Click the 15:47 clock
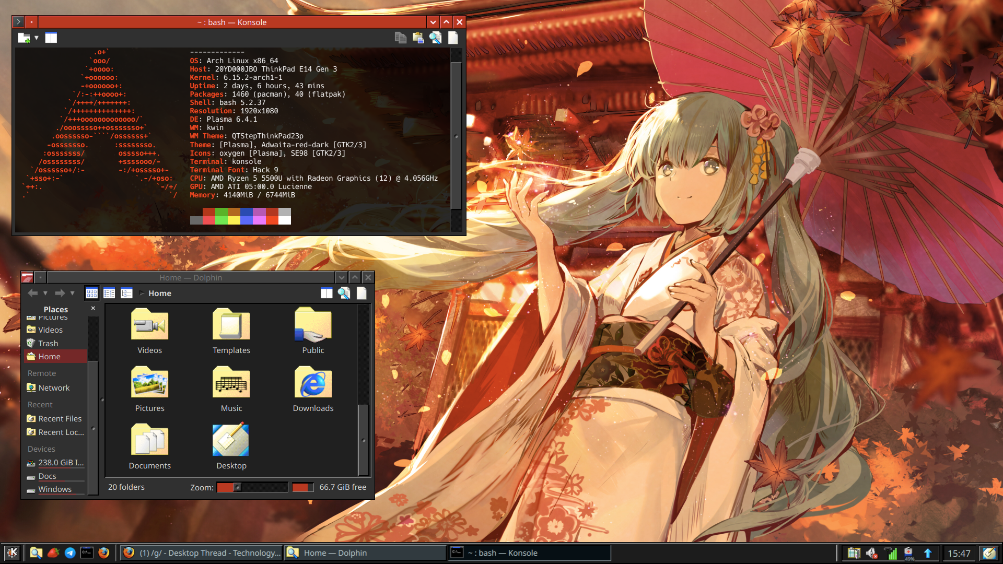This screenshot has width=1003, height=564. tap(959, 553)
